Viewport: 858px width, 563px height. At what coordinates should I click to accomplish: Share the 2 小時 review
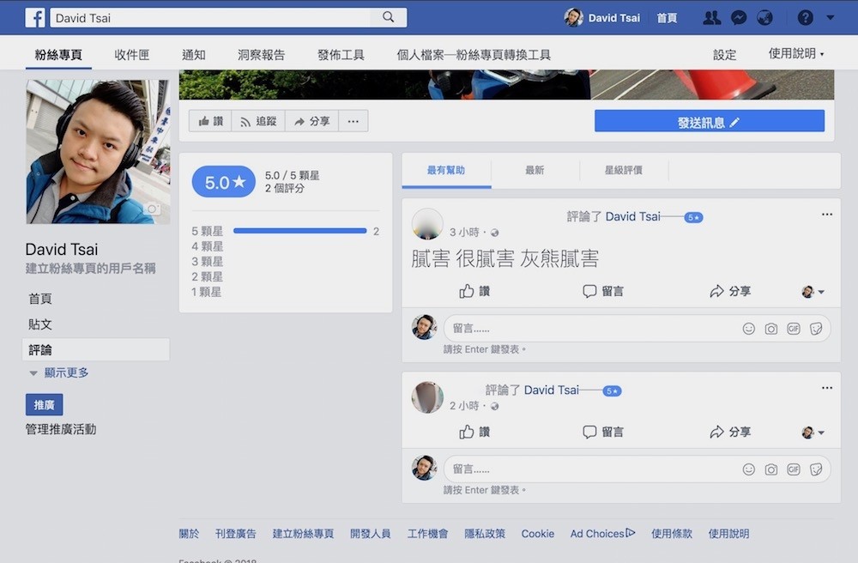coord(730,433)
